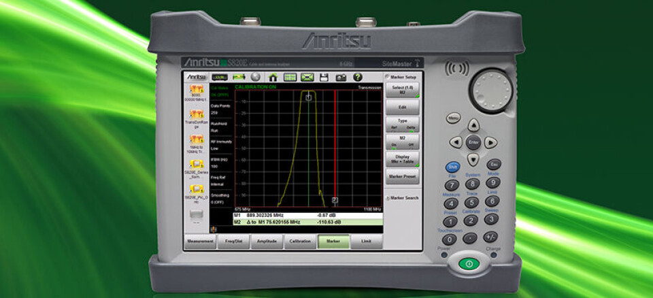Select marker 1 on the trace peak
653x298 pixels.
[308, 97]
